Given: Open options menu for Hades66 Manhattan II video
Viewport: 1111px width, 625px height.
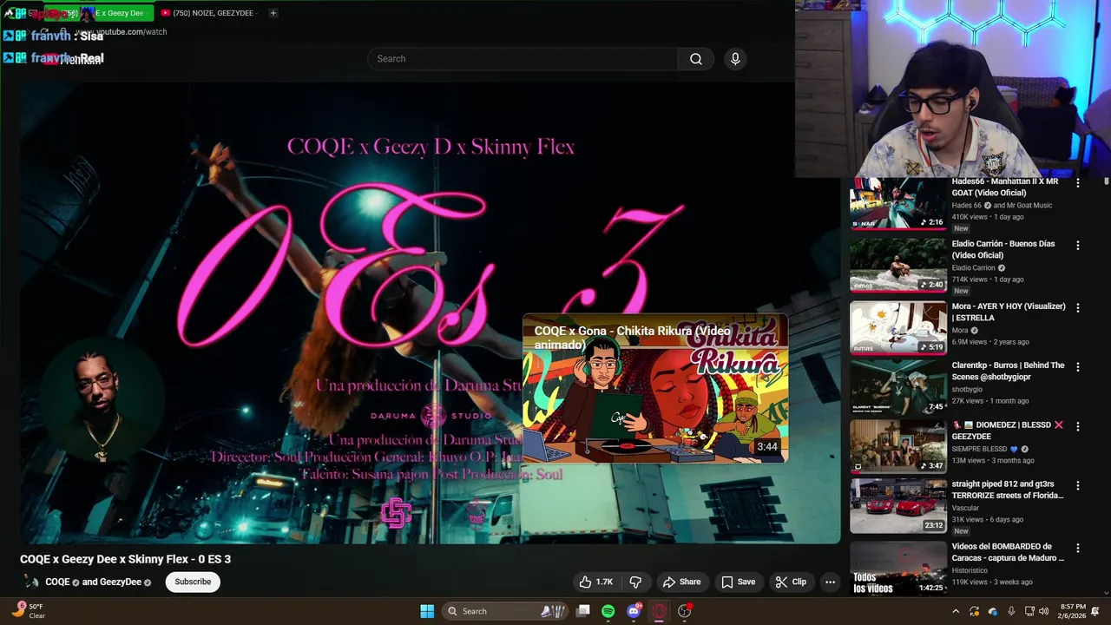Looking at the screenshot, I should point(1078,183).
